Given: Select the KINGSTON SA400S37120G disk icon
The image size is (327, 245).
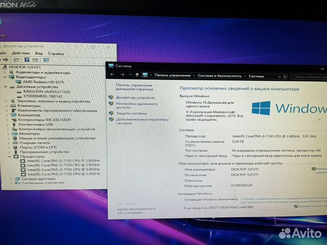Looking at the screenshot, I should (x=19, y=91).
